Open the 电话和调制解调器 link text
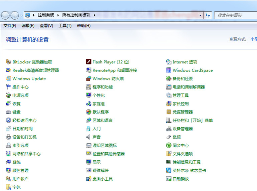The image size is (257, 191). 189,87
